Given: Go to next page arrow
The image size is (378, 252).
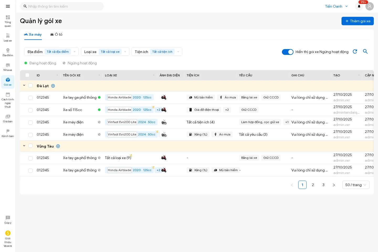Looking at the screenshot, I should click(x=334, y=185).
